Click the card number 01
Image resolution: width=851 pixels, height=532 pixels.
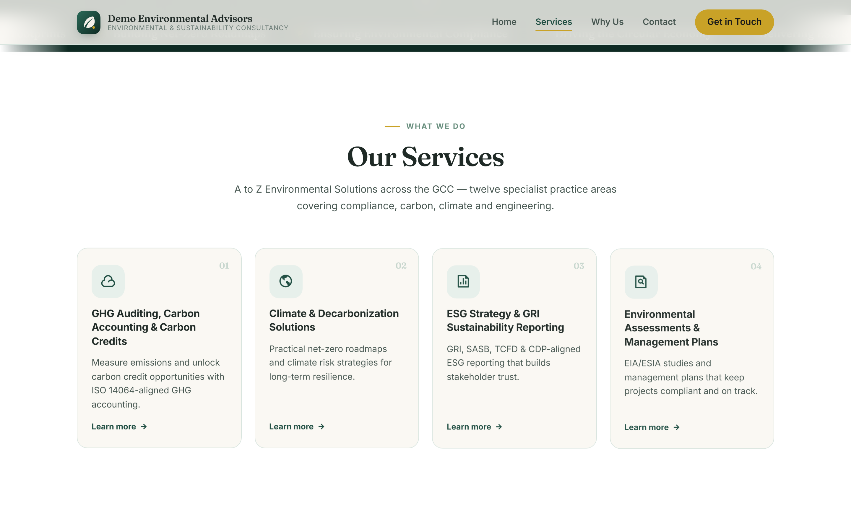224,266
